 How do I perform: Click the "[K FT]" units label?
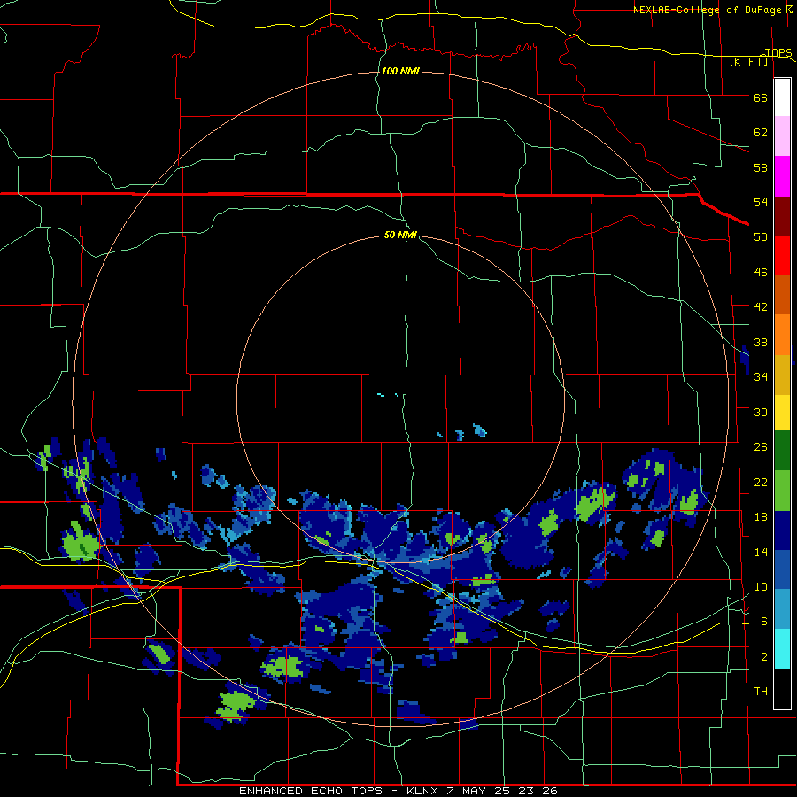click(748, 61)
